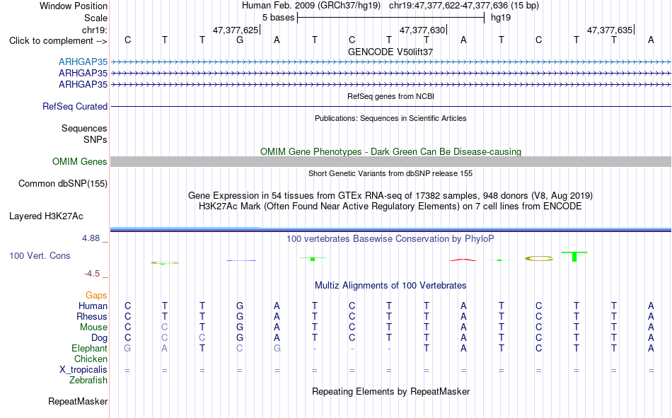672x418 pixels.
Task: Click the '5 bases' scale text
Action: [x=279, y=18]
